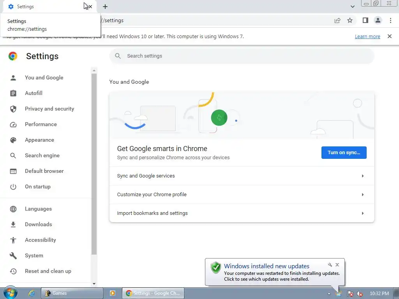This screenshot has height=299, width=399.
Task: Open the Chrome three-dot menu
Action: point(390,20)
